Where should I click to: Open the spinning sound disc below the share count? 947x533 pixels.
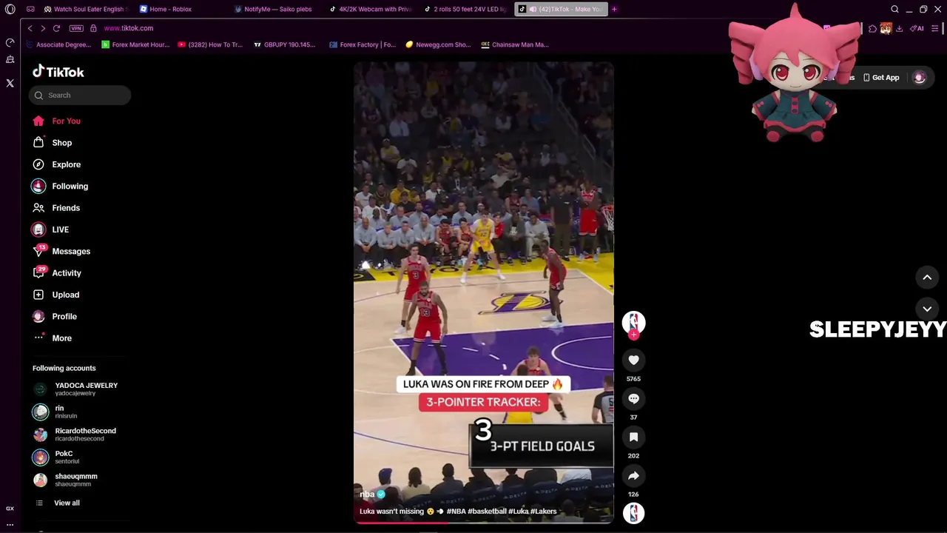[633, 513]
